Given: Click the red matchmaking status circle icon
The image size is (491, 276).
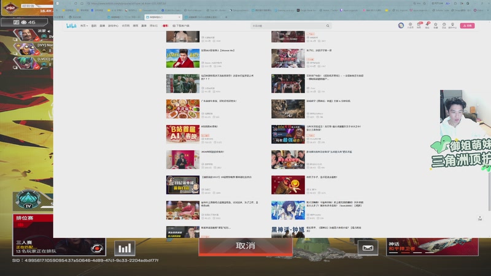Looking at the screenshot, I should coord(97,248).
